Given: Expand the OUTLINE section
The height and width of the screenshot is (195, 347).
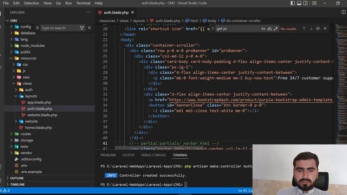Looking at the screenshot, I should tap(17, 178).
